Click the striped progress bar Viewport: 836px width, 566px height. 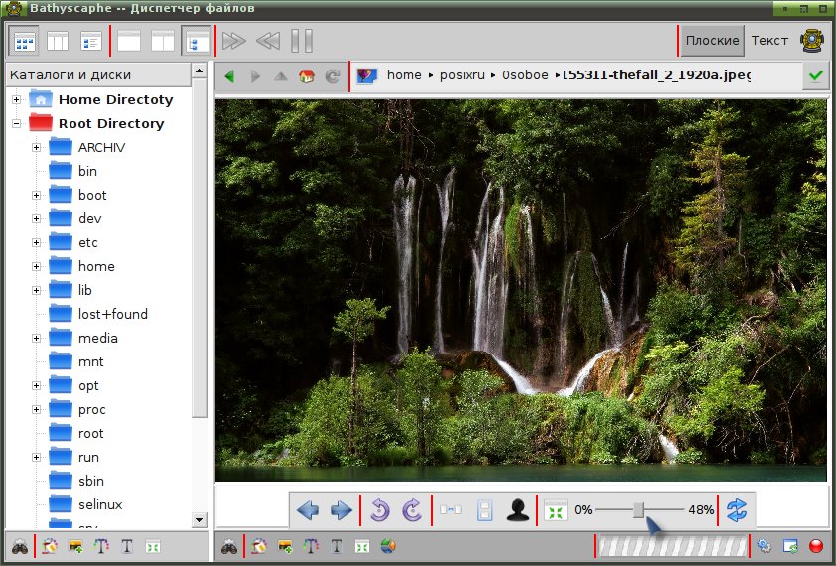coord(672,547)
